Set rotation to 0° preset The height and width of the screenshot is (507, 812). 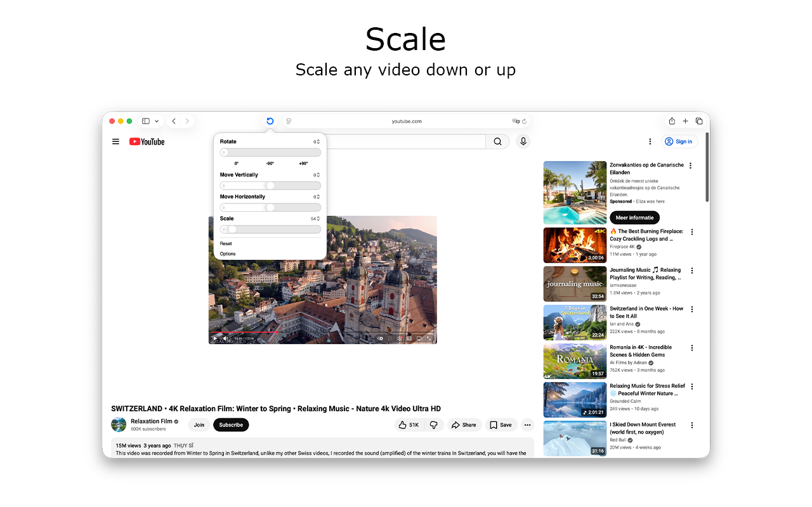(237, 164)
